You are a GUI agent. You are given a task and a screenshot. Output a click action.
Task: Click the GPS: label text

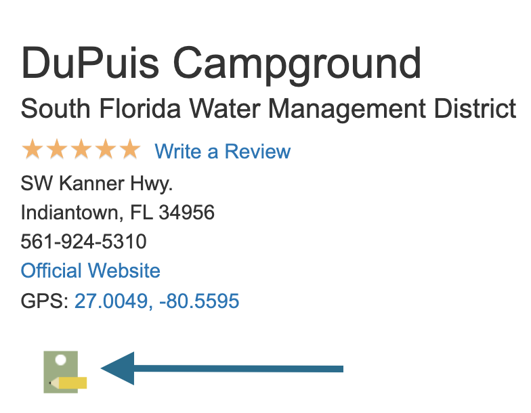coord(45,301)
